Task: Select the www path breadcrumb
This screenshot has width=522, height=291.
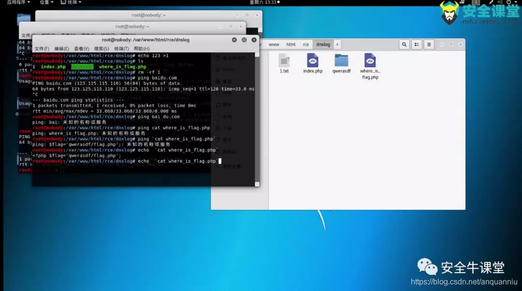Action: coord(274,44)
